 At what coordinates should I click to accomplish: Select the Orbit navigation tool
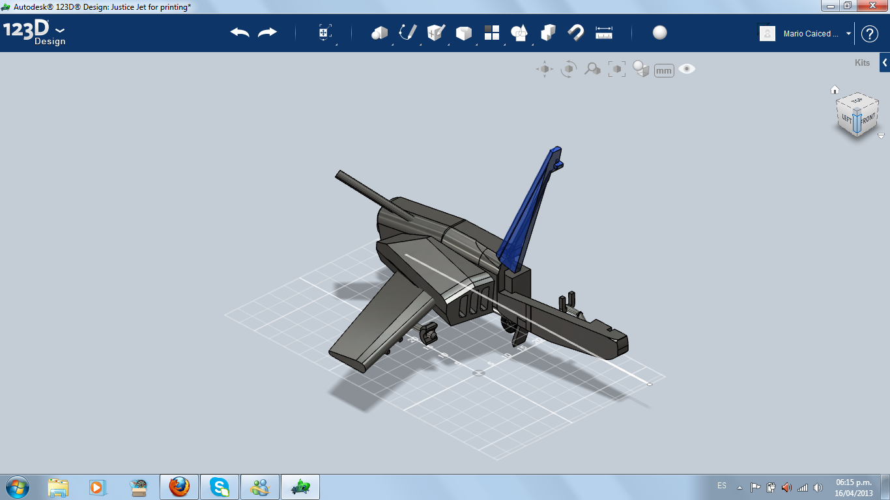[569, 69]
